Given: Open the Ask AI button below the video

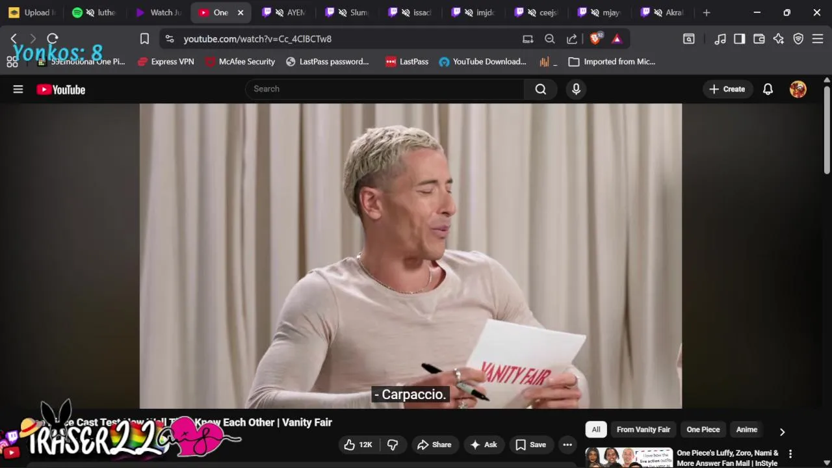Looking at the screenshot, I should point(484,445).
